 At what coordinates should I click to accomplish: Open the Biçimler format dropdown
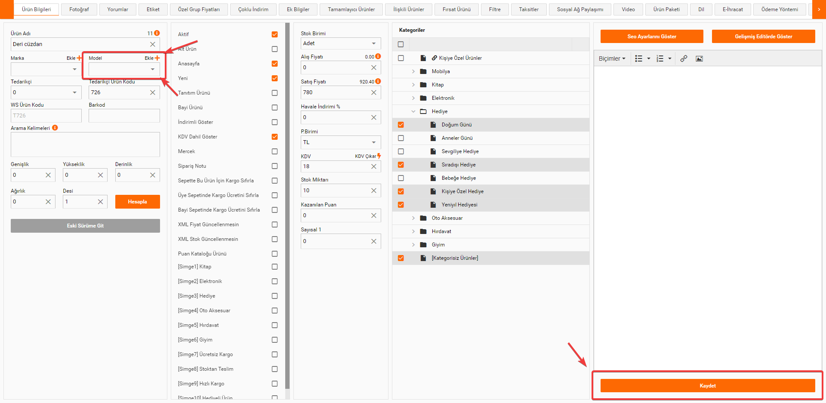612,58
